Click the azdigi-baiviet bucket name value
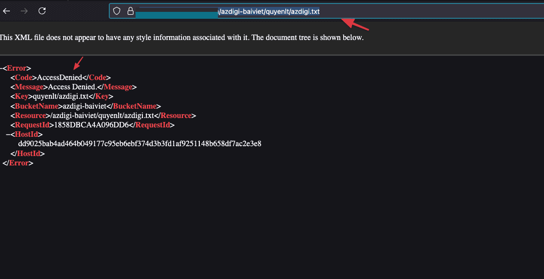Image resolution: width=544 pixels, height=279 pixels. coord(84,106)
